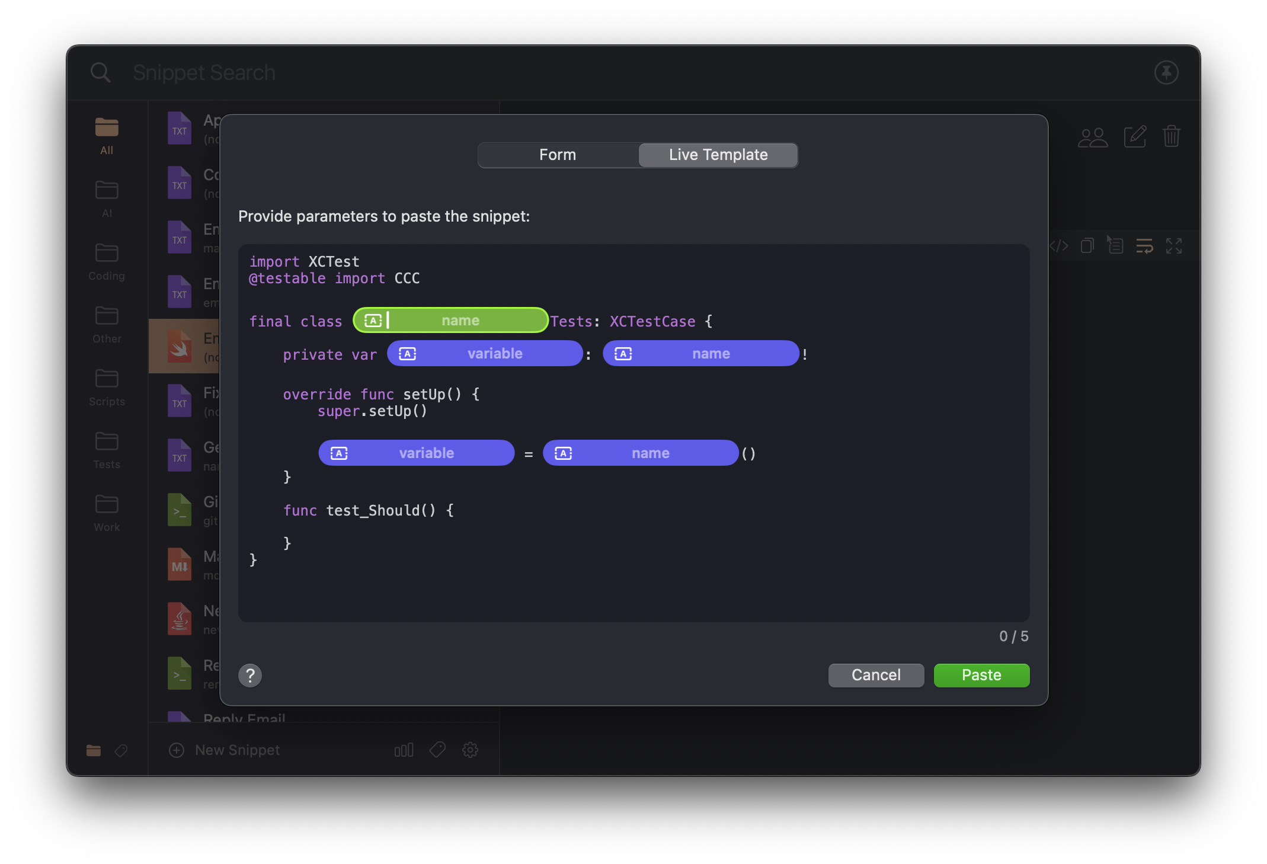Click the name field before the parentheses
1267x864 pixels.
click(x=641, y=453)
